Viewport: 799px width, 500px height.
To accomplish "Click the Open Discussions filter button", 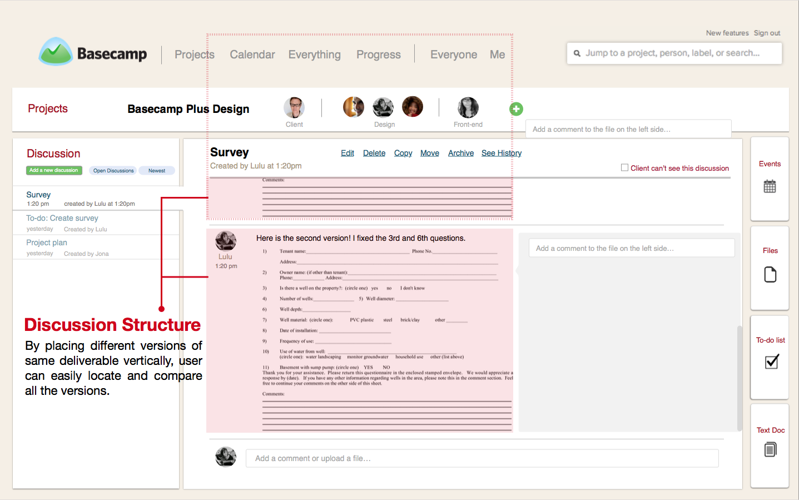I will coord(113,171).
